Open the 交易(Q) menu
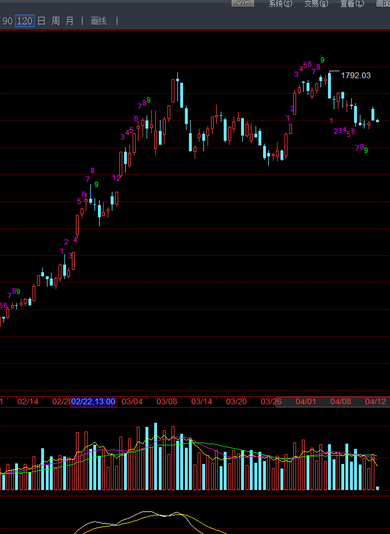Viewport: 390px width, 534px height. 316,3
